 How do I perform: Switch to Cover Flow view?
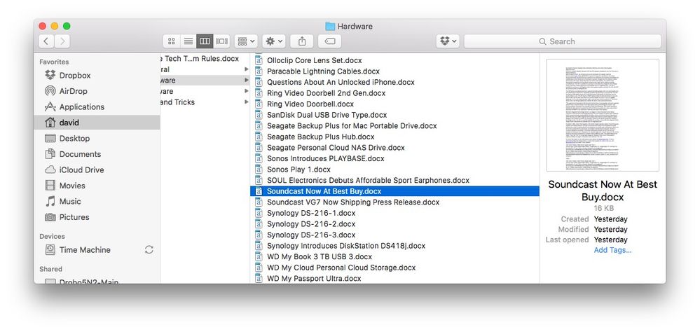coord(222,41)
